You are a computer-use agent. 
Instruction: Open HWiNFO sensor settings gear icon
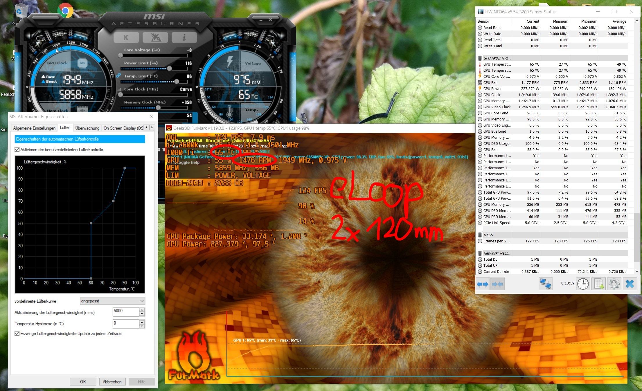point(614,284)
